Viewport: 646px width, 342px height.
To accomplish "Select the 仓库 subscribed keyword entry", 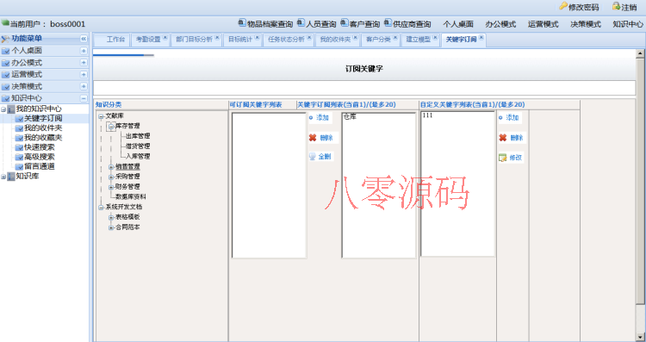I will (x=350, y=117).
